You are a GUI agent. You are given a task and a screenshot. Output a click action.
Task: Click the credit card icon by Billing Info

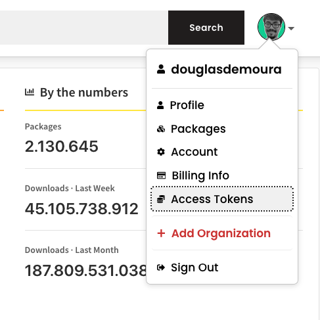(x=161, y=175)
